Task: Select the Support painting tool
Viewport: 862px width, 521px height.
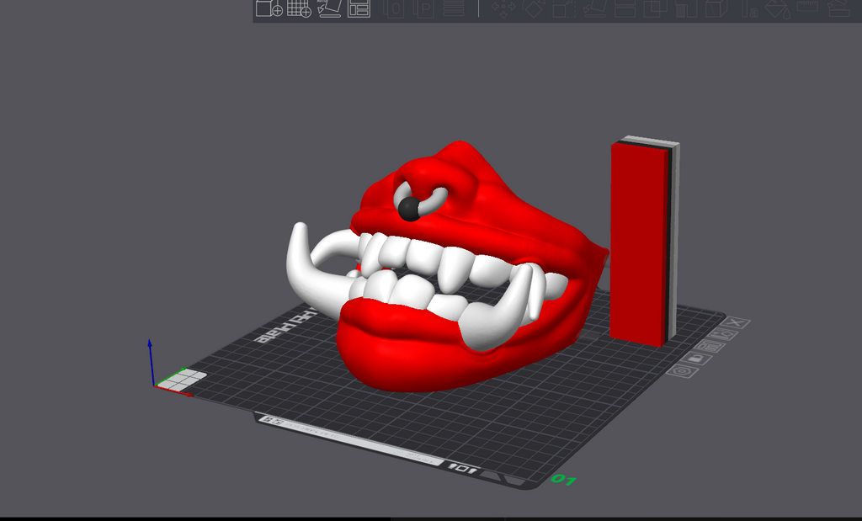Action: point(686,8)
